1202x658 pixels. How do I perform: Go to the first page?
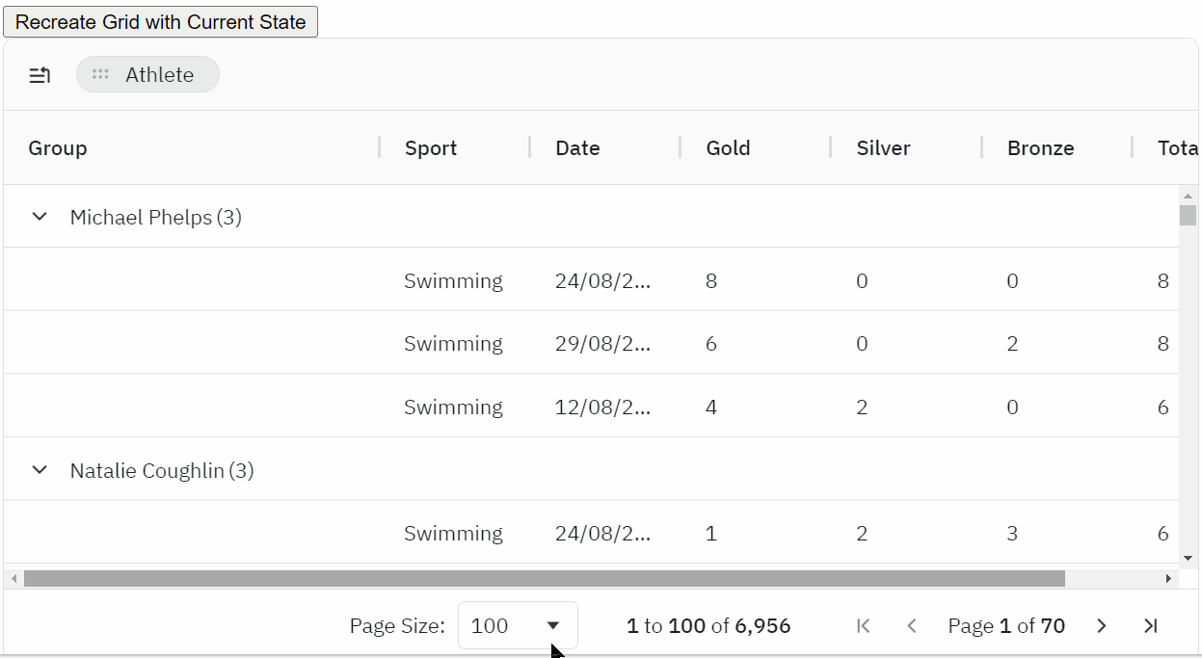point(864,626)
